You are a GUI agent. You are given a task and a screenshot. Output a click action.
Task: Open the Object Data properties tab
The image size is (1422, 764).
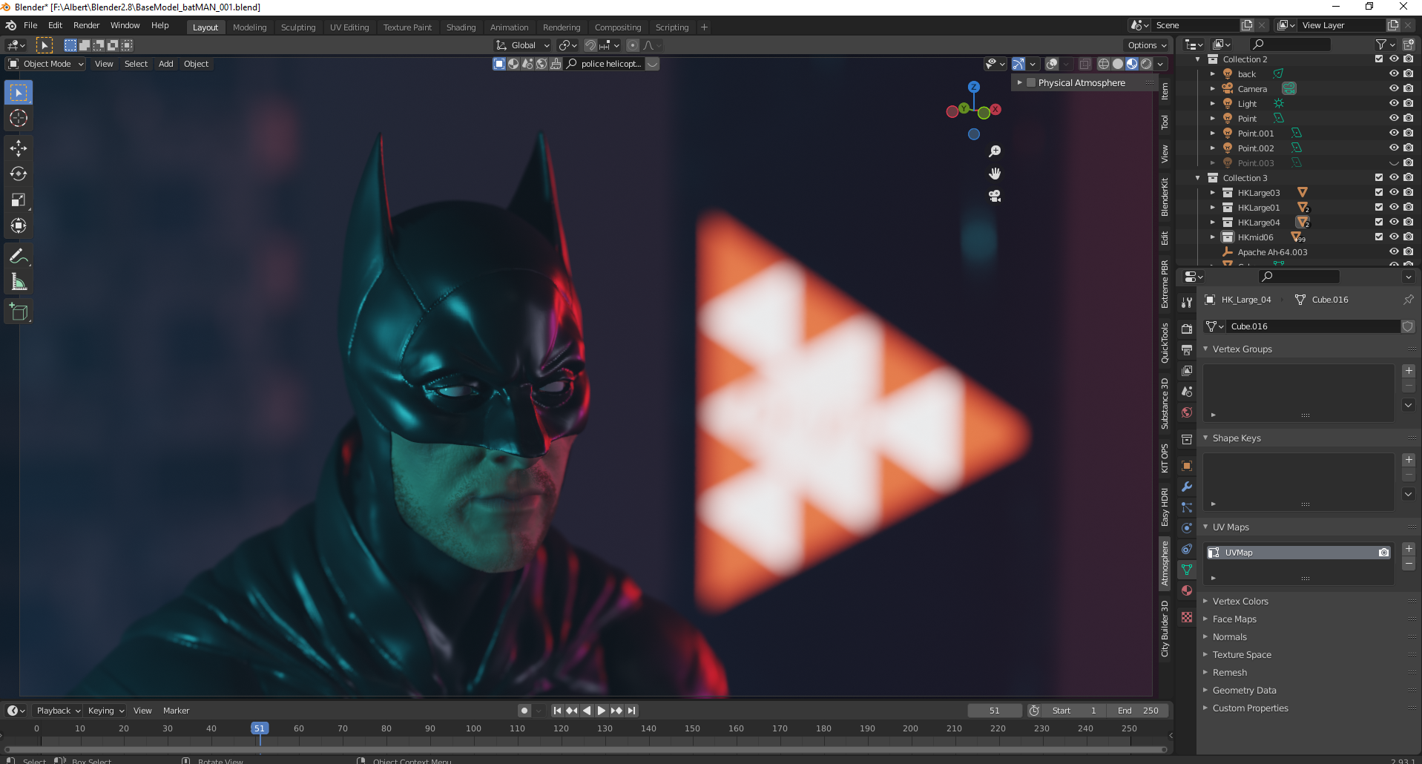[1187, 570]
